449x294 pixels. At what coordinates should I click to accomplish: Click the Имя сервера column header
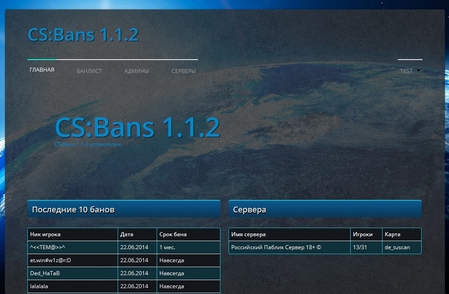[x=290, y=234]
